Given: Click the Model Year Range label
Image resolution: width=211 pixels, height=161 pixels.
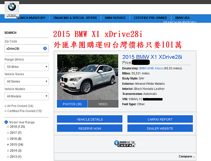Looking at the screenshot, I should click(22, 122).
